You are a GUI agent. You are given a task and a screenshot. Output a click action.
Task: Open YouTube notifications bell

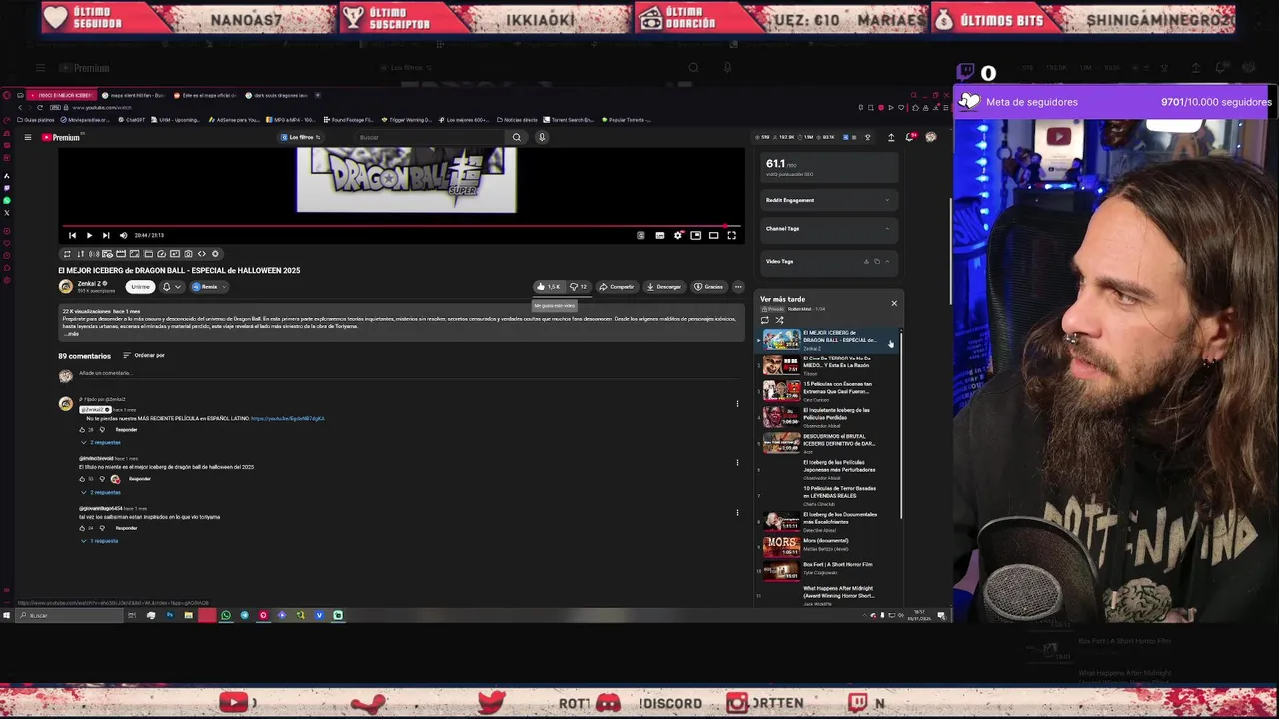tap(910, 137)
